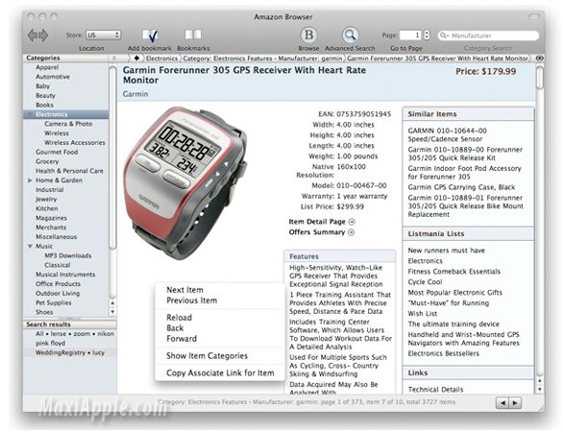Collapse the Electronics category

[29, 114]
